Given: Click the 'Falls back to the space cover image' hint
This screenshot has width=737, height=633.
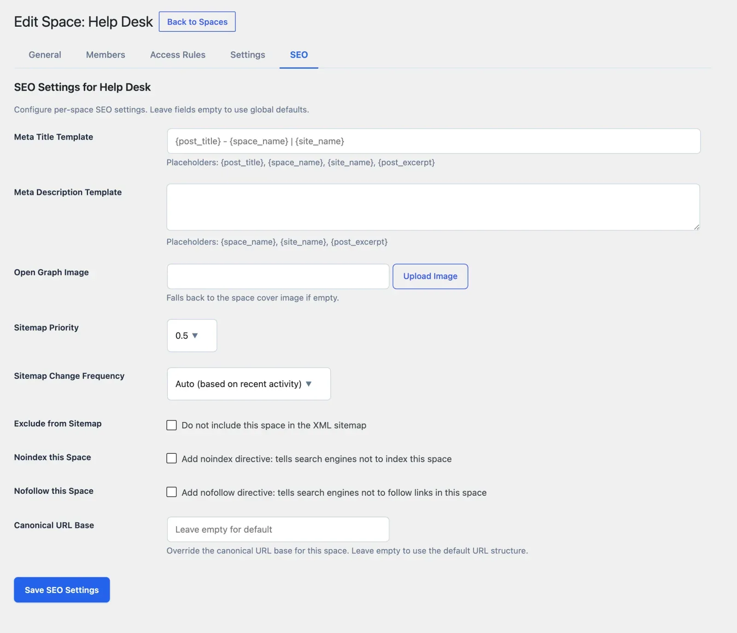Looking at the screenshot, I should tap(252, 298).
